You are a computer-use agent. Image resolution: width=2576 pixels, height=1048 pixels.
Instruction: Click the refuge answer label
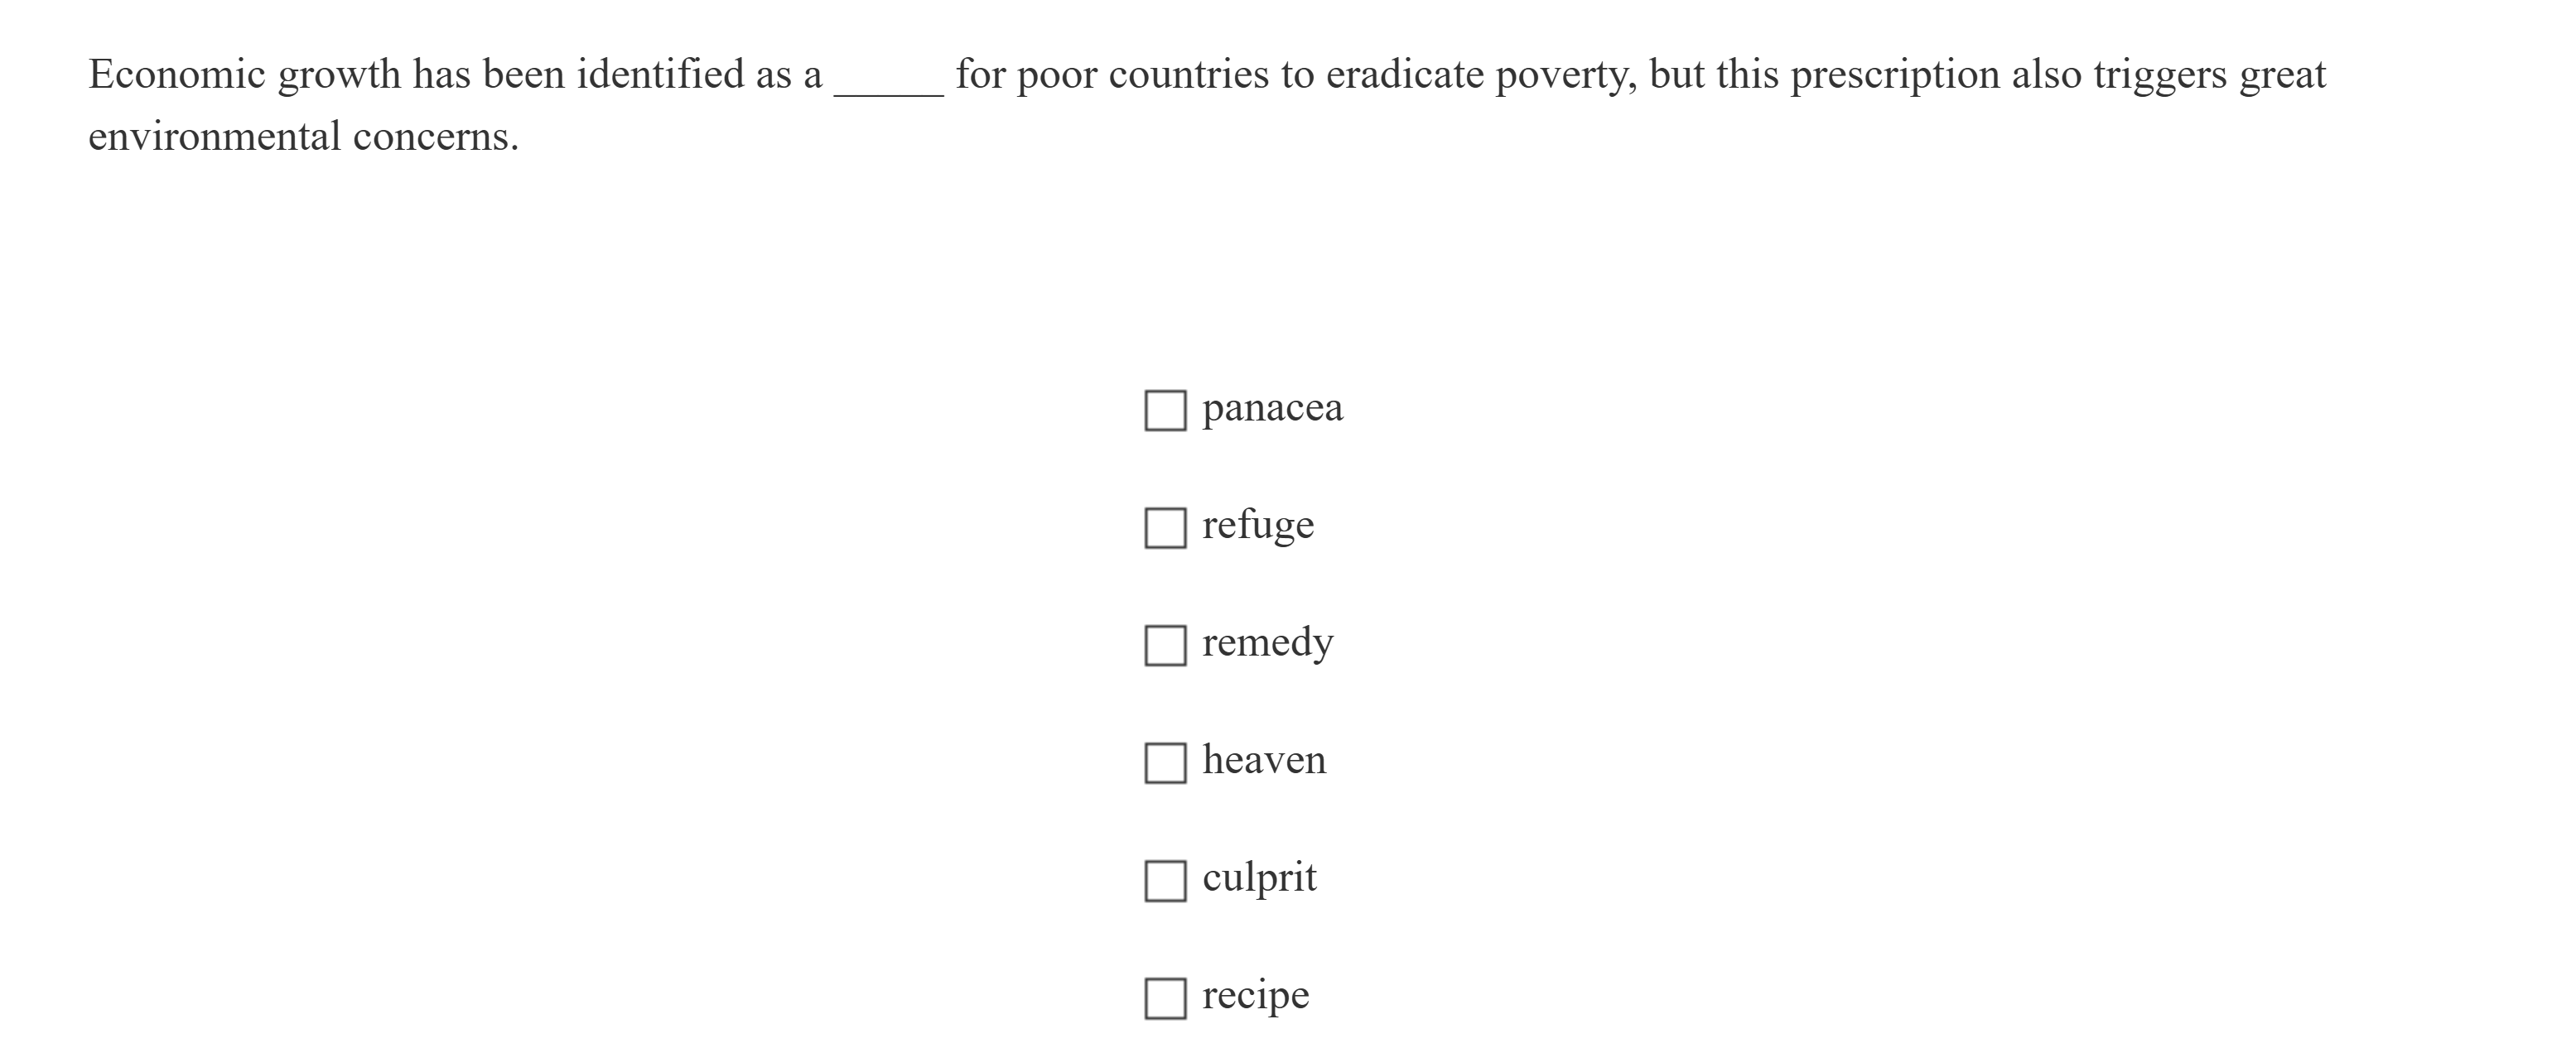click(1257, 525)
